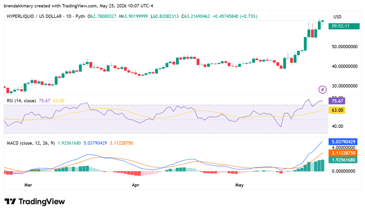
Task: Click the TradingView logo at bottom
Action: pyautogui.click(x=35, y=201)
